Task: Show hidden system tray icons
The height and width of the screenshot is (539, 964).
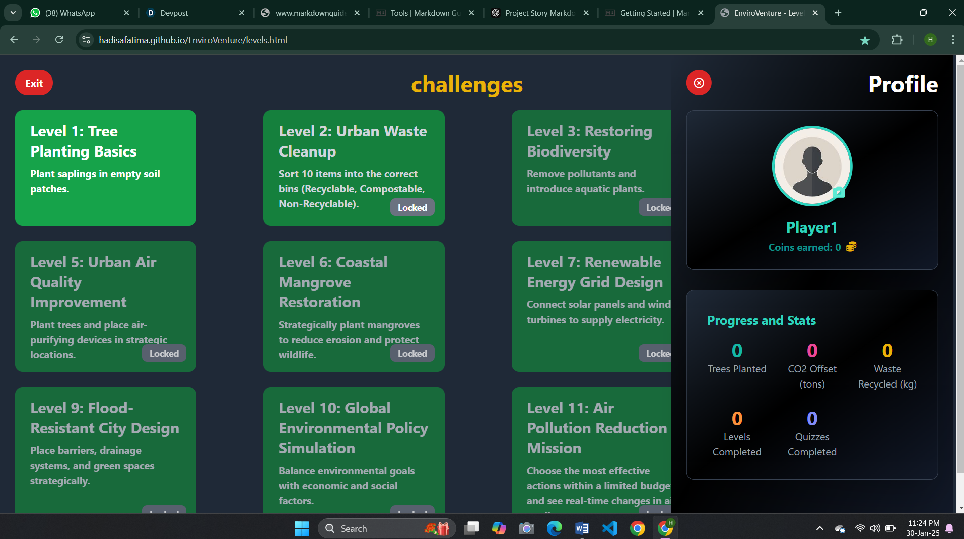Action: (x=820, y=528)
